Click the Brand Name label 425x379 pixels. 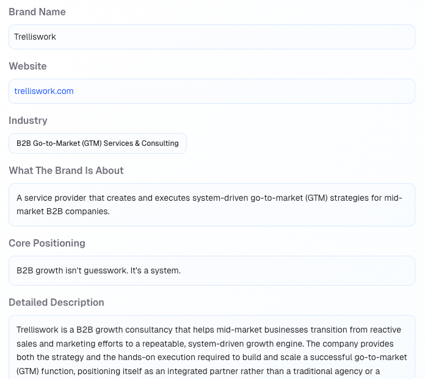tap(37, 12)
